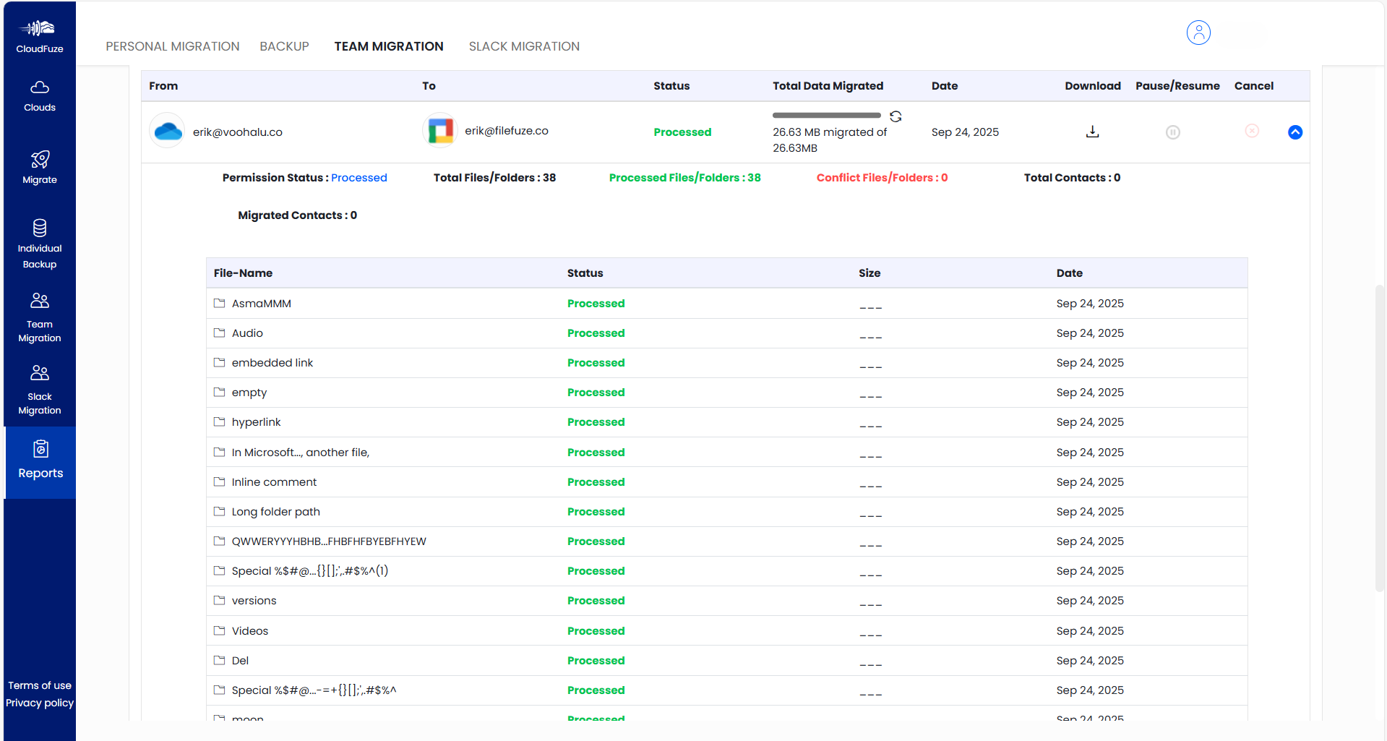This screenshot has width=1387, height=741.
Task: Select the Long folder path entry
Action: click(275, 512)
